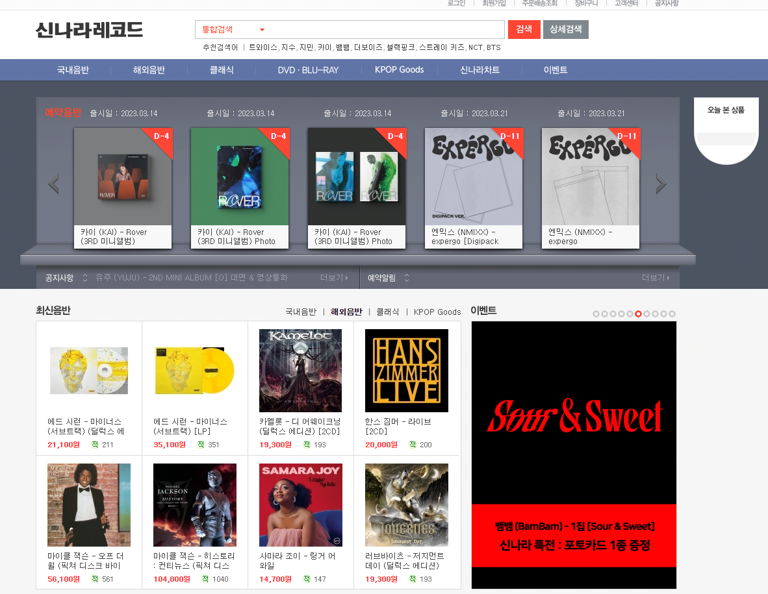Open 상세검색 advanced search
768x594 pixels.
tap(566, 29)
